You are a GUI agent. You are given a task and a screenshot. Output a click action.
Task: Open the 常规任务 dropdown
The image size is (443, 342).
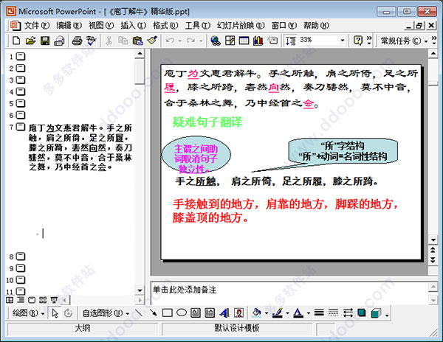(404, 41)
